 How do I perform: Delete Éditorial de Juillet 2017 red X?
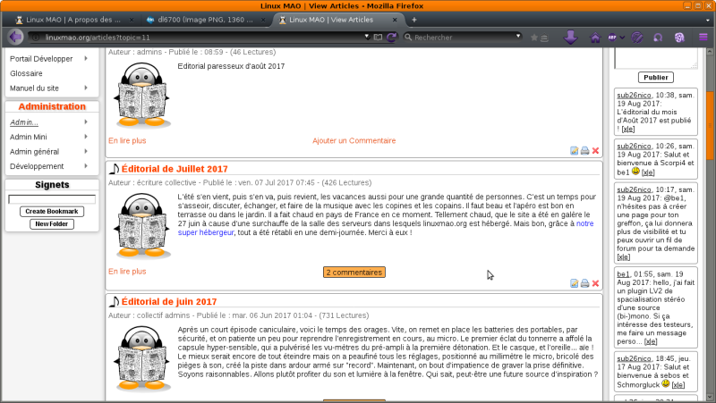click(x=595, y=283)
